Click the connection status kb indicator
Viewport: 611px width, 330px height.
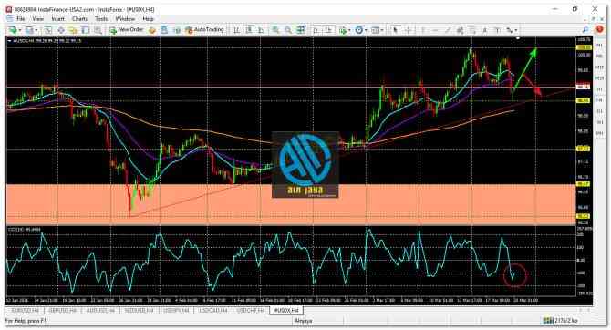click(561, 321)
